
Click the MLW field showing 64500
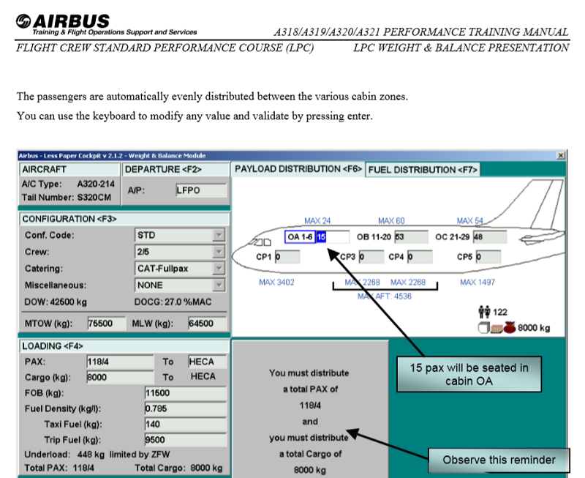(207, 324)
